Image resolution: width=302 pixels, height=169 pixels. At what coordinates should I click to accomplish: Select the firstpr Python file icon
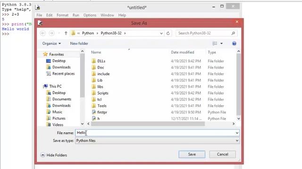tap(94, 112)
